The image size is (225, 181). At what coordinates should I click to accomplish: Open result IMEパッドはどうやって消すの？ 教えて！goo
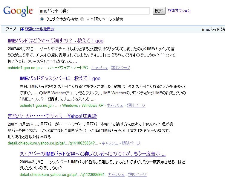click(x=56, y=41)
